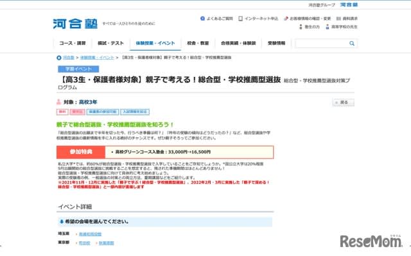Open the 秋葉原館 venue link
The width and height of the screenshot is (411, 256).
(x=107, y=243)
